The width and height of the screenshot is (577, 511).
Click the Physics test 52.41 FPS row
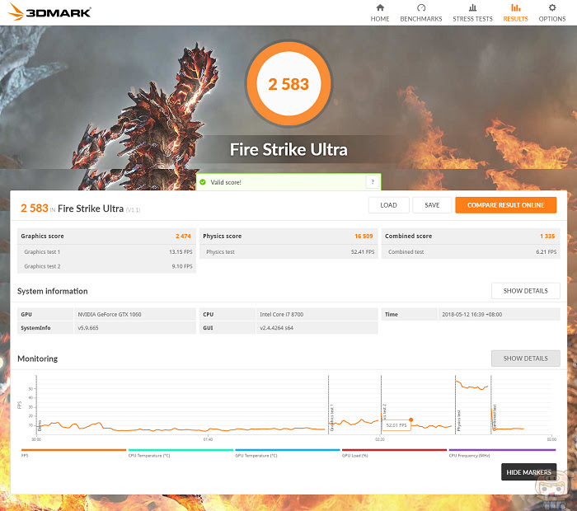pyautogui.click(x=288, y=251)
